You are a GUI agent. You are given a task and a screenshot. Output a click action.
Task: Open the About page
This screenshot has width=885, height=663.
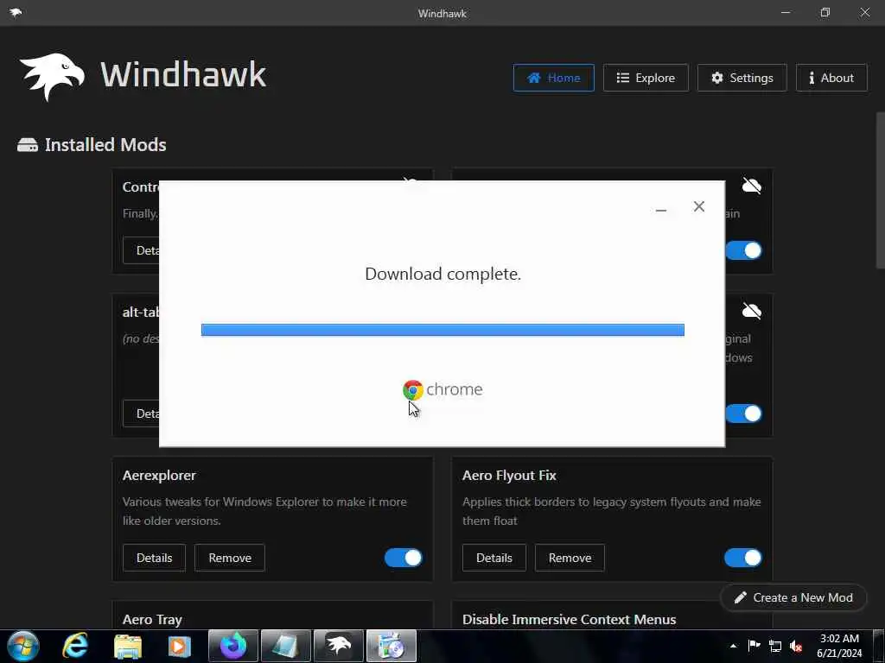click(831, 78)
